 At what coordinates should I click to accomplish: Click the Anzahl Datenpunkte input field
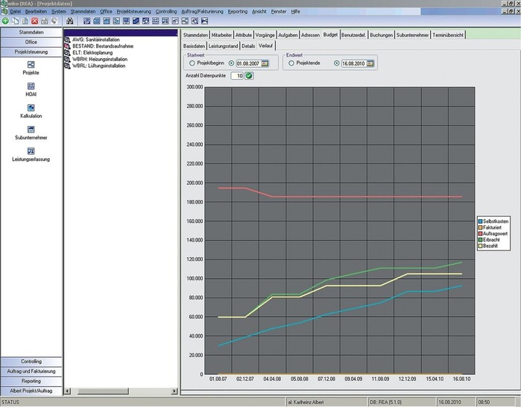[x=237, y=75]
